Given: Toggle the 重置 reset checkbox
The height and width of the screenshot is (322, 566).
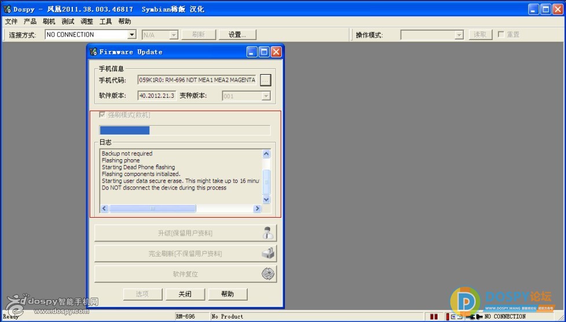Looking at the screenshot, I should (501, 34).
